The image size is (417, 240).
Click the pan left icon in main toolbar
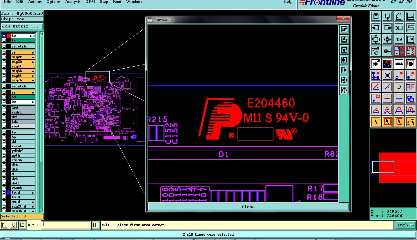(x=376, y=28)
